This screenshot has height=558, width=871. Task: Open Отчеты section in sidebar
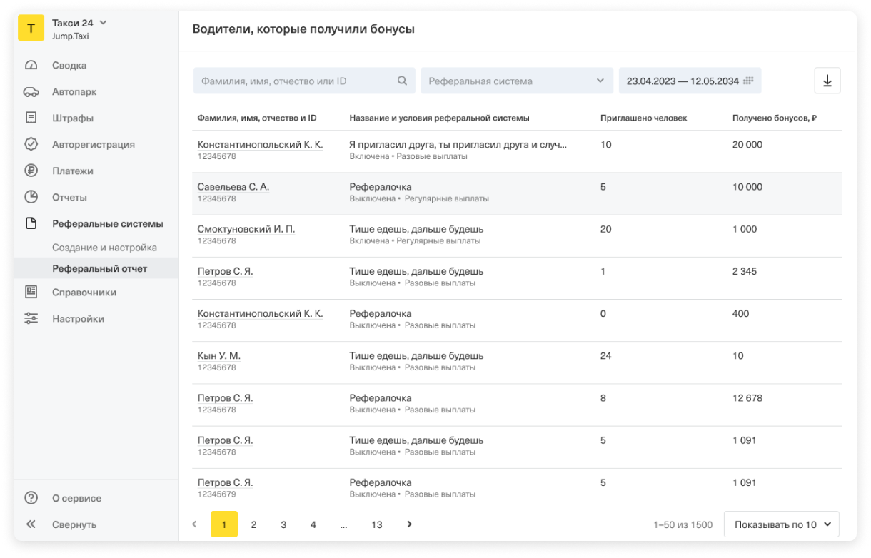coord(69,198)
